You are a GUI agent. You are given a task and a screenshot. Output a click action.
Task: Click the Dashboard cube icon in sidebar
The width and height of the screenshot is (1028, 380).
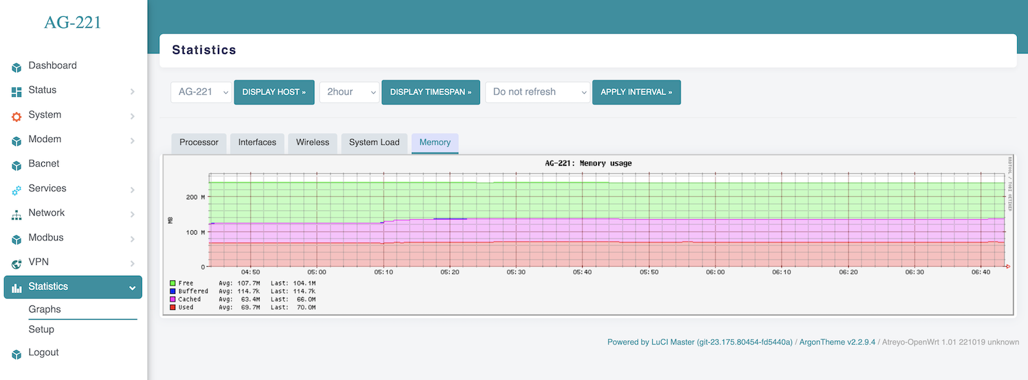[x=17, y=67]
